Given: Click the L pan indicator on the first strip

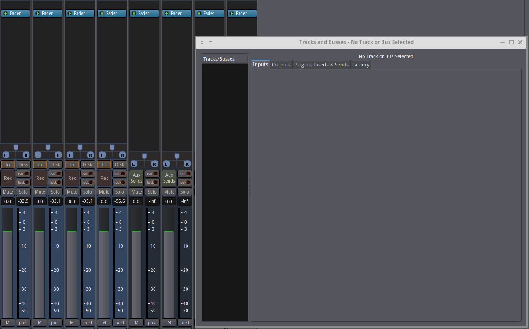Looking at the screenshot, I should pyautogui.click(x=6, y=155).
